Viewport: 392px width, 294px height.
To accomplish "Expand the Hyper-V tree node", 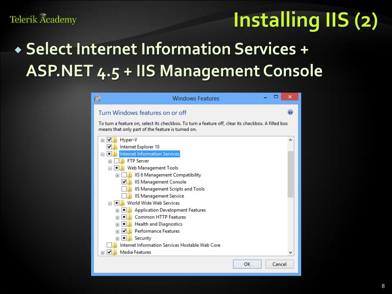I will [103, 140].
